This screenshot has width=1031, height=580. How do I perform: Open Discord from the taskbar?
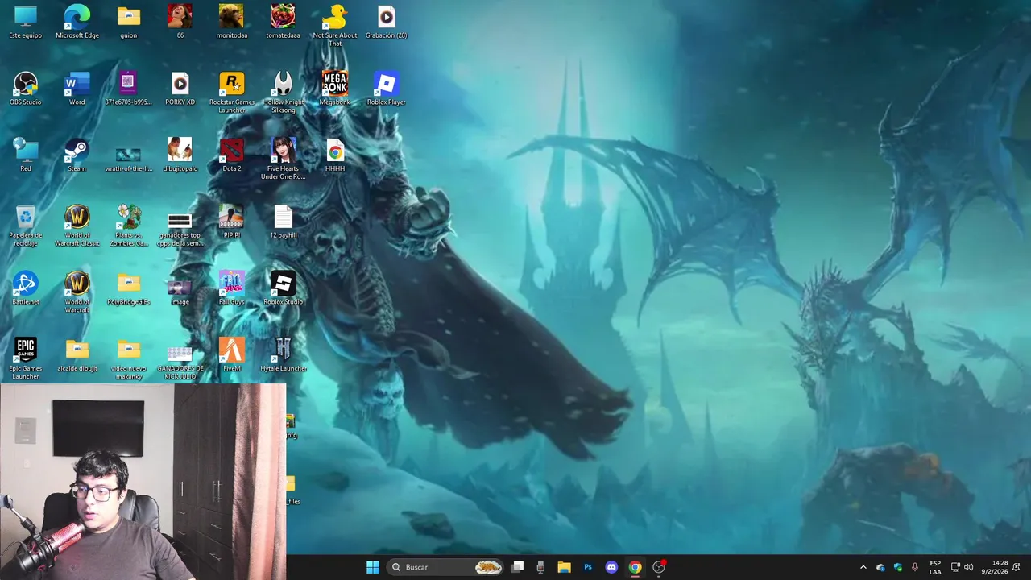point(611,567)
